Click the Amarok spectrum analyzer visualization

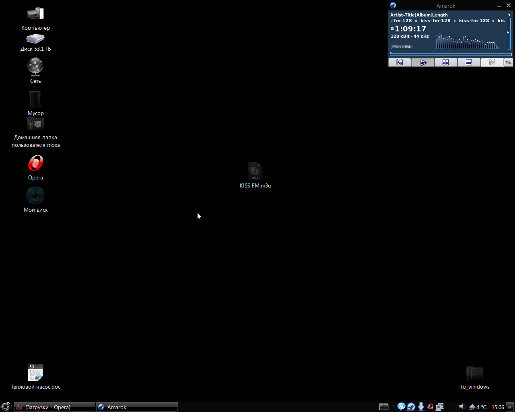(468, 41)
